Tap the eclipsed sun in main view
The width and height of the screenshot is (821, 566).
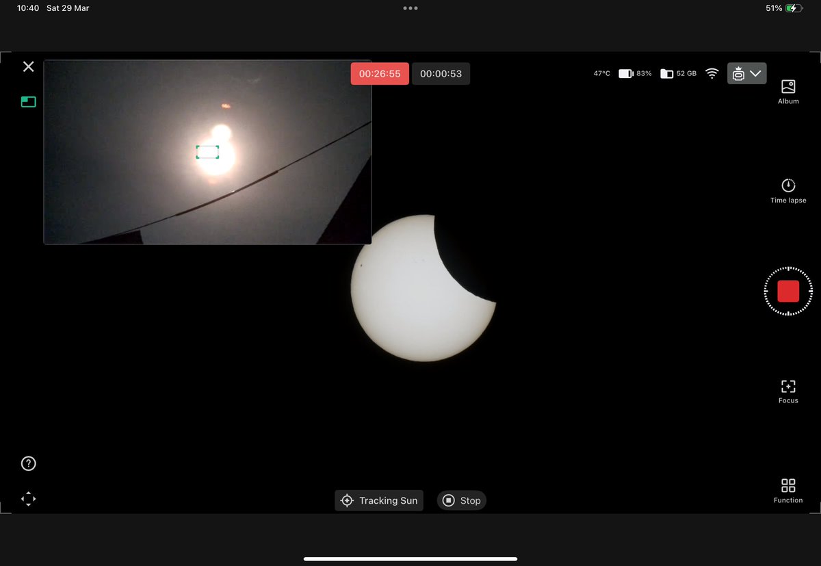click(423, 287)
